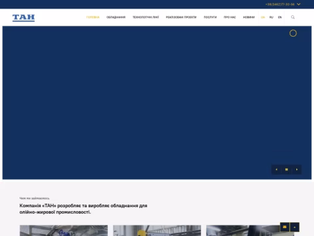314x236 pixels.
Task: Open the search magnifier icon
Action: click(x=293, y=17)
